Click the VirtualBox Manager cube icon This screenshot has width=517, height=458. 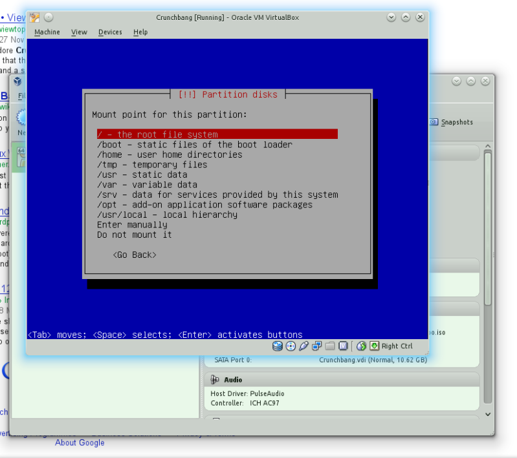[17, 81]
